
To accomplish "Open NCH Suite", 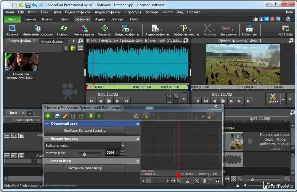I will point(285,30).
